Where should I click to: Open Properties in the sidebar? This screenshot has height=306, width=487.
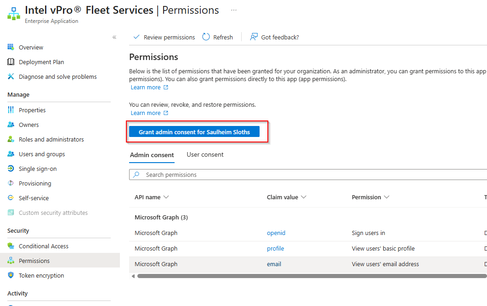coord(32,110)
